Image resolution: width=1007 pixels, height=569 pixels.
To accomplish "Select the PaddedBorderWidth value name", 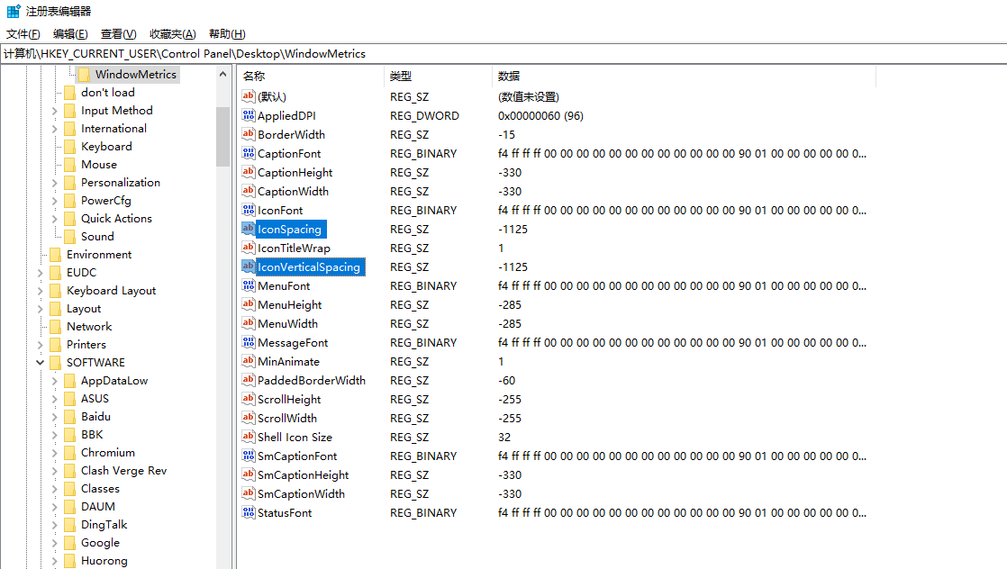I will click(312, 380).
